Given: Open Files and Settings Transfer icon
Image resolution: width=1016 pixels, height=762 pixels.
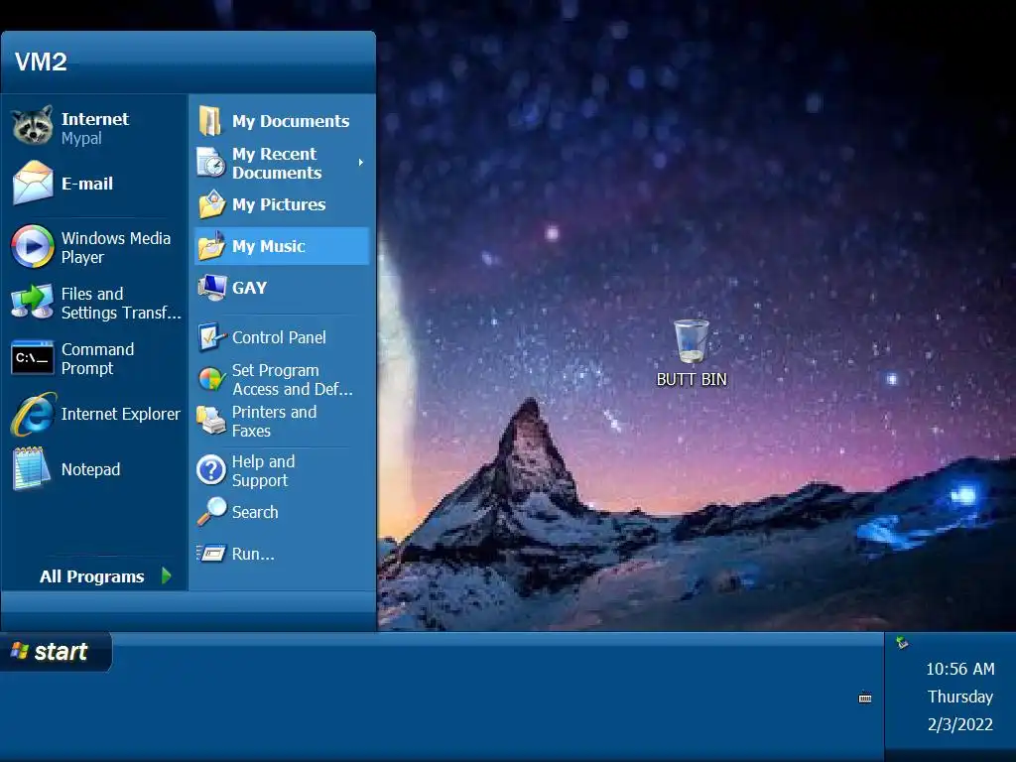Looking at the screenshot, I should pos(33,302).
